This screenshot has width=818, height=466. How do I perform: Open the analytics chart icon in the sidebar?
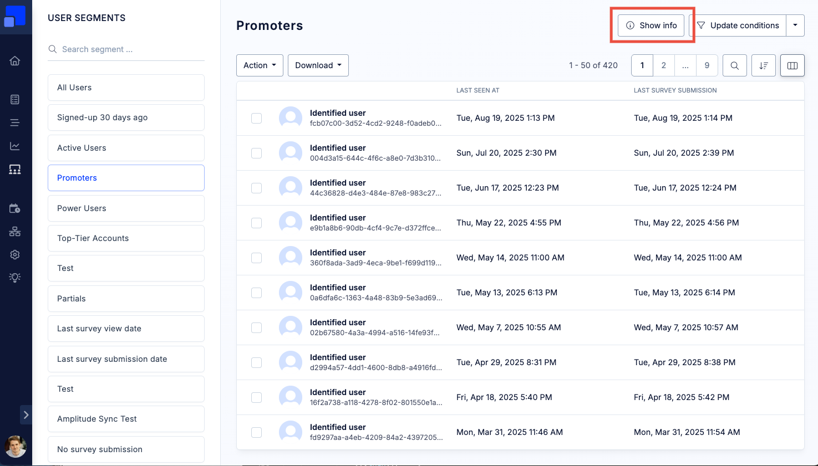pyautogui.click(x=15, y=146)
